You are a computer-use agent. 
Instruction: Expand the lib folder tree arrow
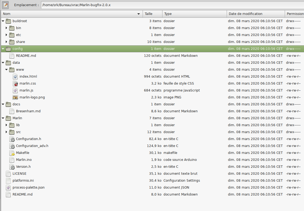point(6,125)
